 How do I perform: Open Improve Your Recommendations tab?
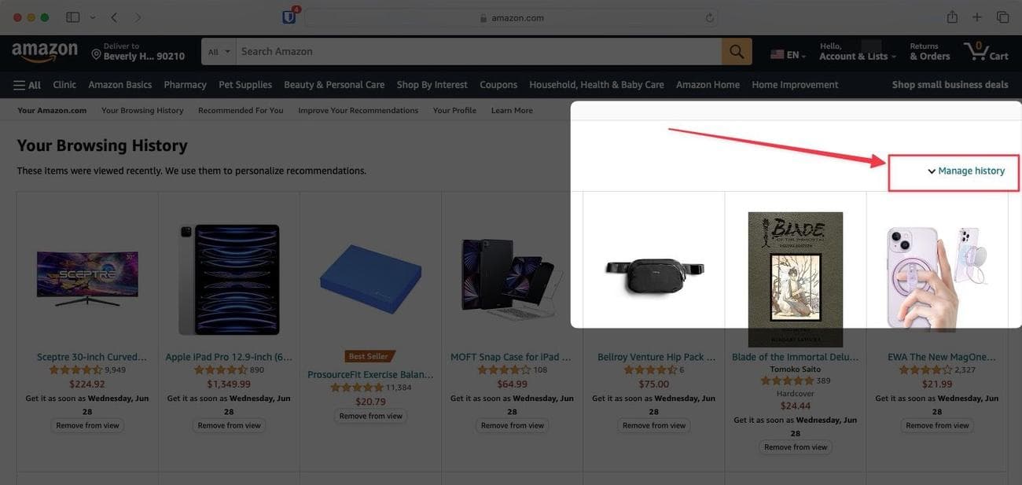[358, 110]
